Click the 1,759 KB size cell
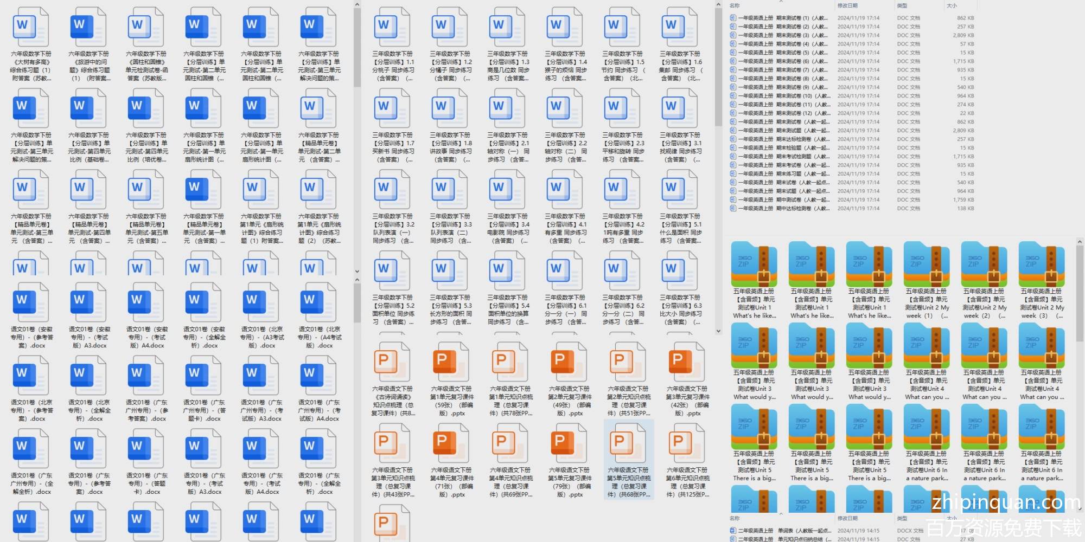Viewport: 1085px width, 542px height. 963,200
